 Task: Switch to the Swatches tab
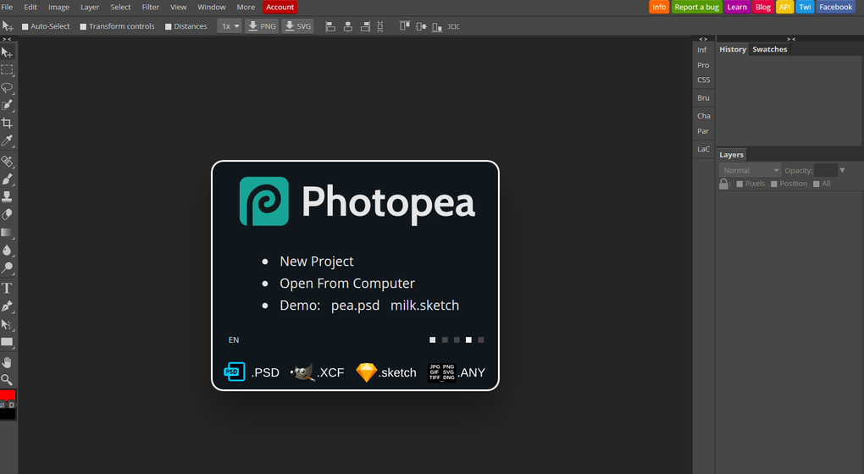(769, 49)
